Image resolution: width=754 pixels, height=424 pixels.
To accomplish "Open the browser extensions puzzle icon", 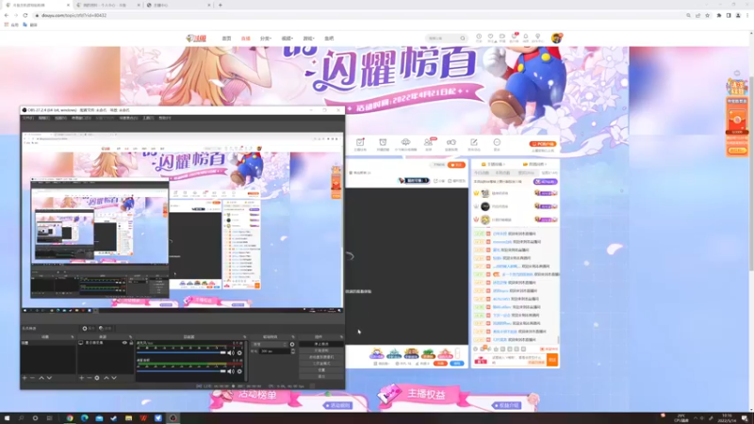I will click(x=719, y=15).
